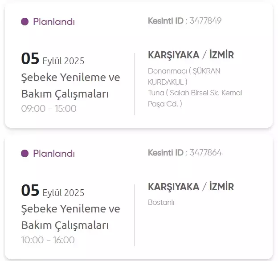
Task: Click the purple status dot for outage 3477849
Action: pyautogui.click(x=25, y=22)
